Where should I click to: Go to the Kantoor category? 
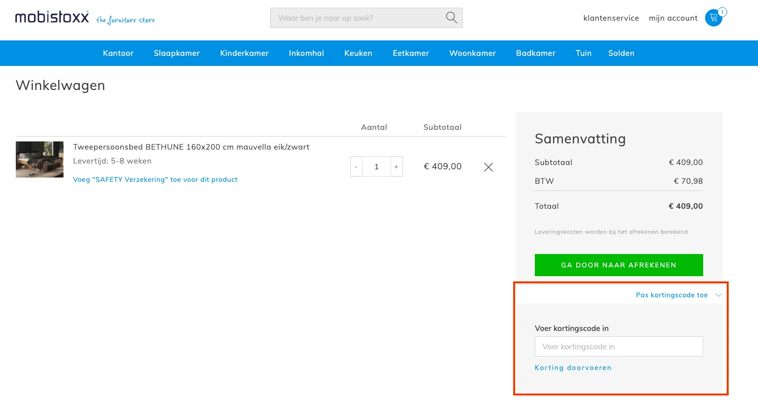click(x=118, y=53)
